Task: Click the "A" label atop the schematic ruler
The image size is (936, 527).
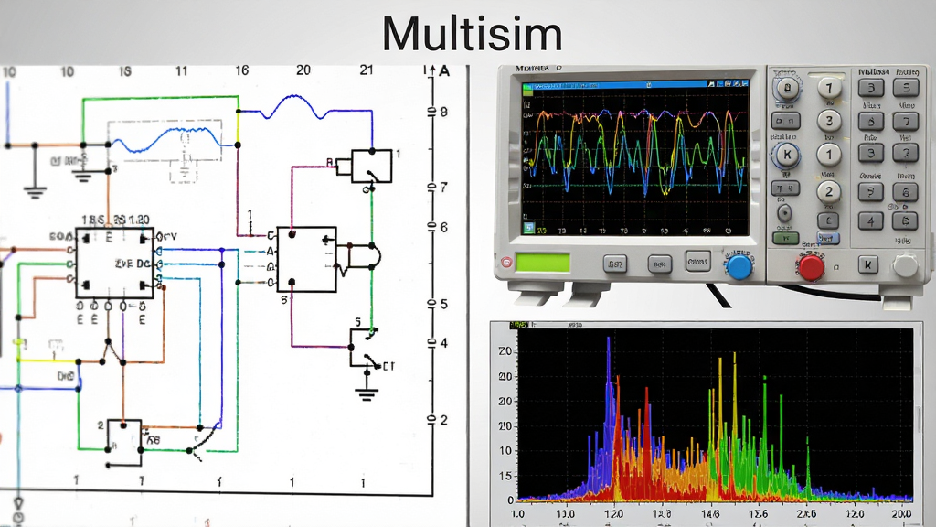Action: 444,71
